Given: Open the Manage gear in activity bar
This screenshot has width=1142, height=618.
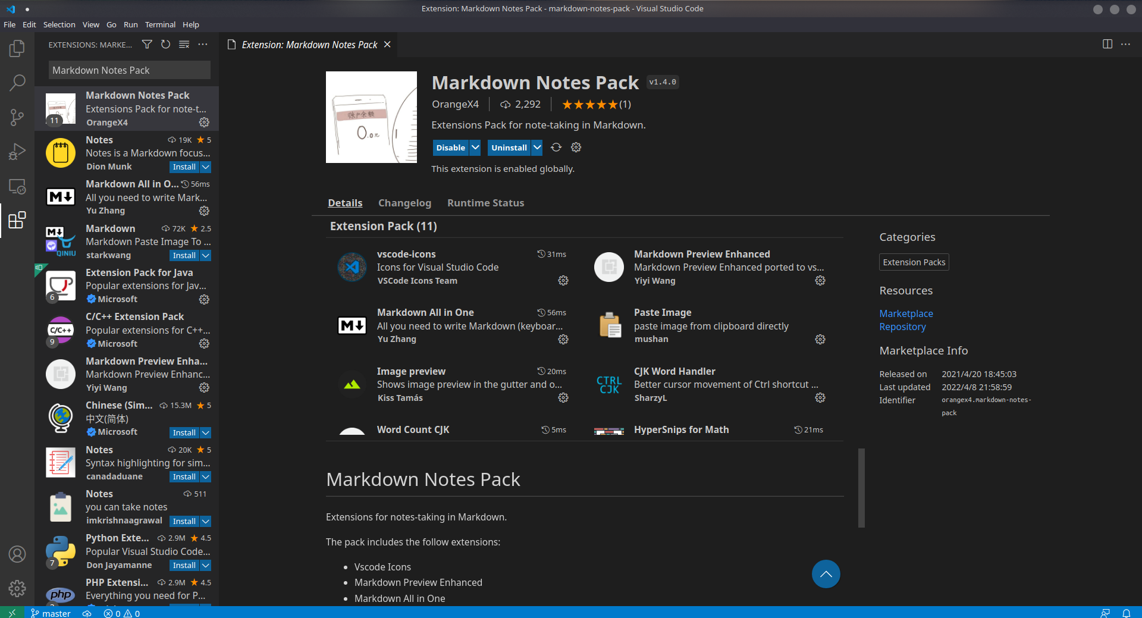Looking at the screenshot, I should 17,589.
